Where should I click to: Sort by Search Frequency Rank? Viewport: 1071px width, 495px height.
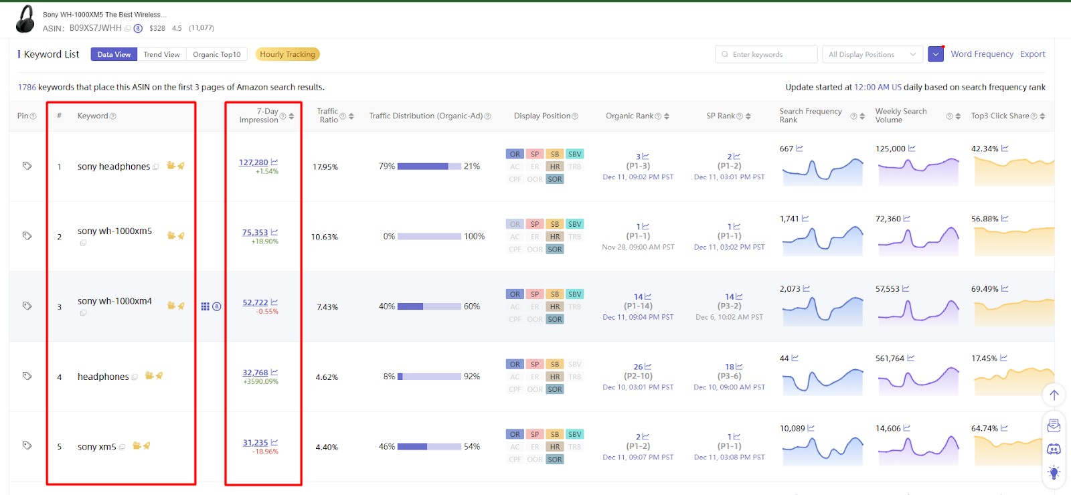pyautogui.click(x=862, y=116)
